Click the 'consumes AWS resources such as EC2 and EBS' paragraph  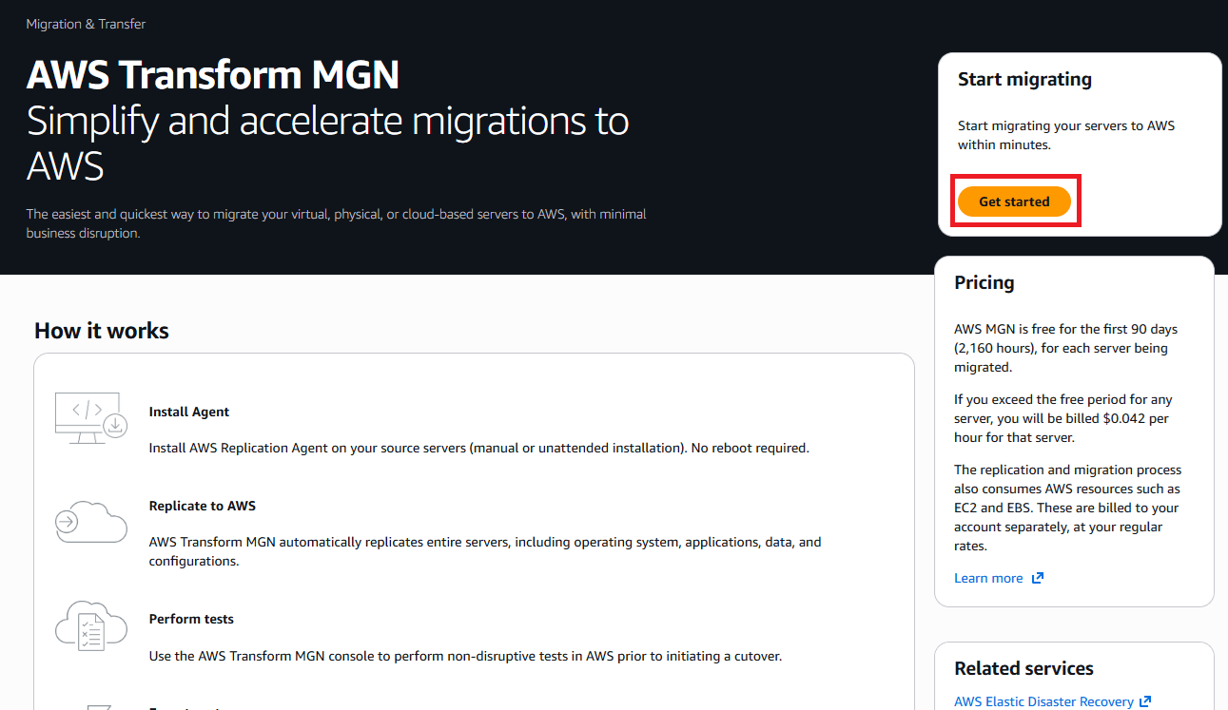(1068, 508)
